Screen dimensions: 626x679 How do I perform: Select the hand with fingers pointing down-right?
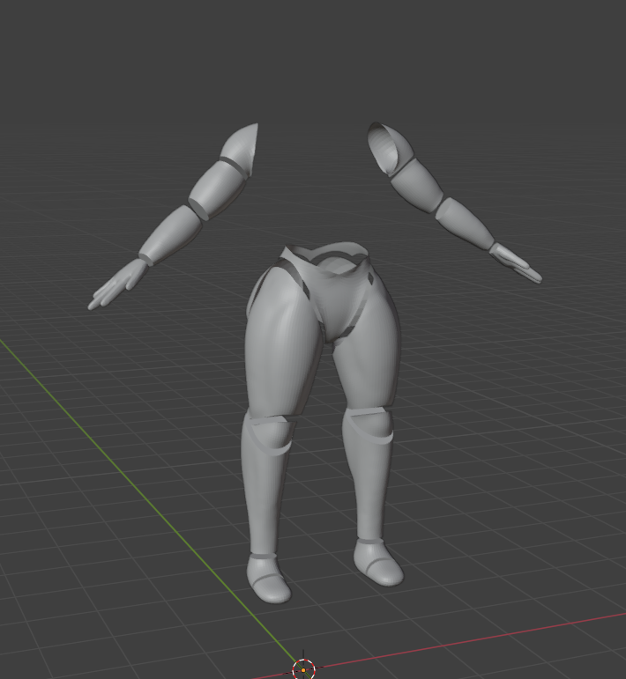point(517,263)
